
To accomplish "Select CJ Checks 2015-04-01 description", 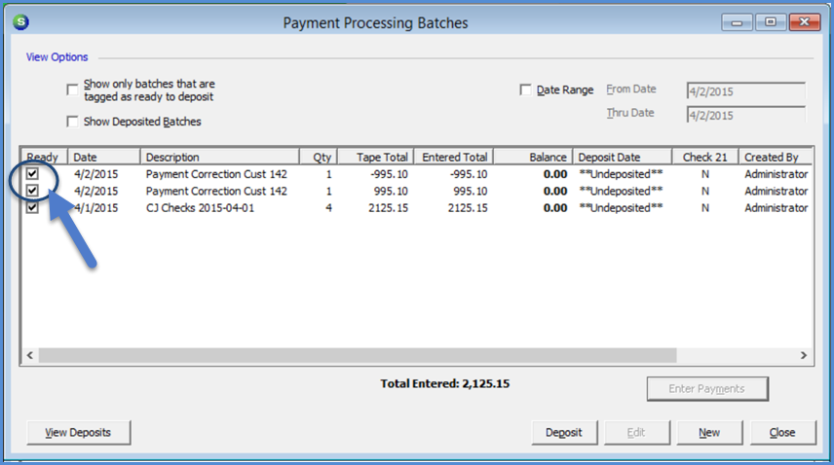I will click(x=200, y=207).
